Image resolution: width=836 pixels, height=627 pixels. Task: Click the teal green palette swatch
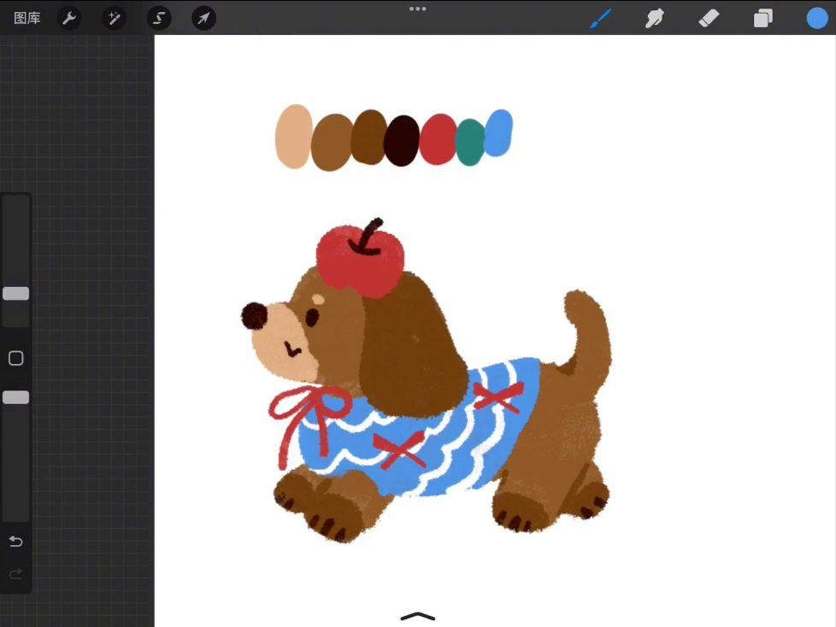pos(470,143)
